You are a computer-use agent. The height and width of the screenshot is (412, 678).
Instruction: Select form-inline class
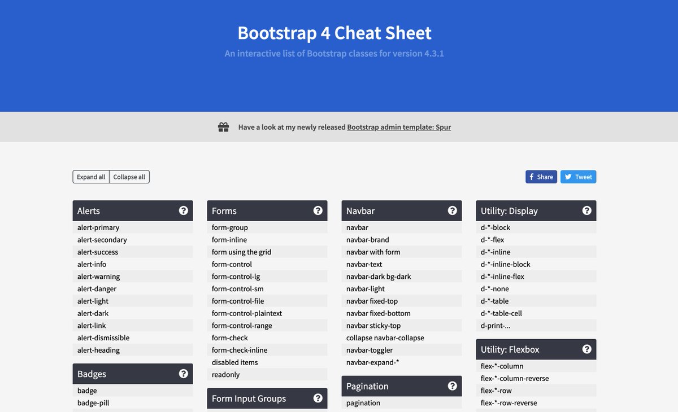pyautogui.click(x=267, y=240)
